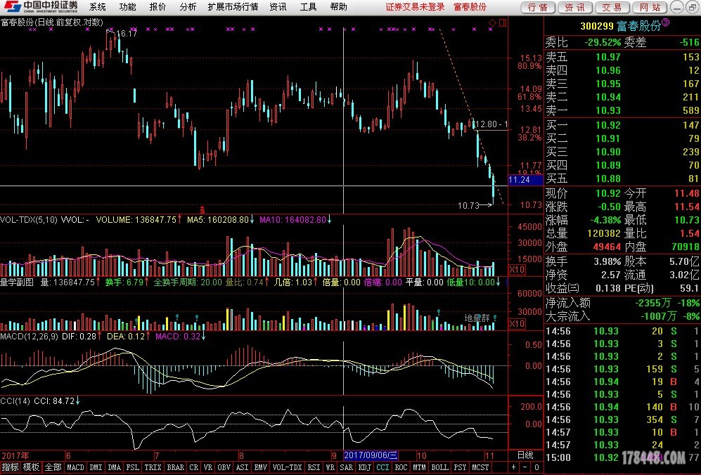Image resolution: width=701 pixels, height=475 pixels.
Task: Click the minus zoom button in bottom bar
Action: 525,467
